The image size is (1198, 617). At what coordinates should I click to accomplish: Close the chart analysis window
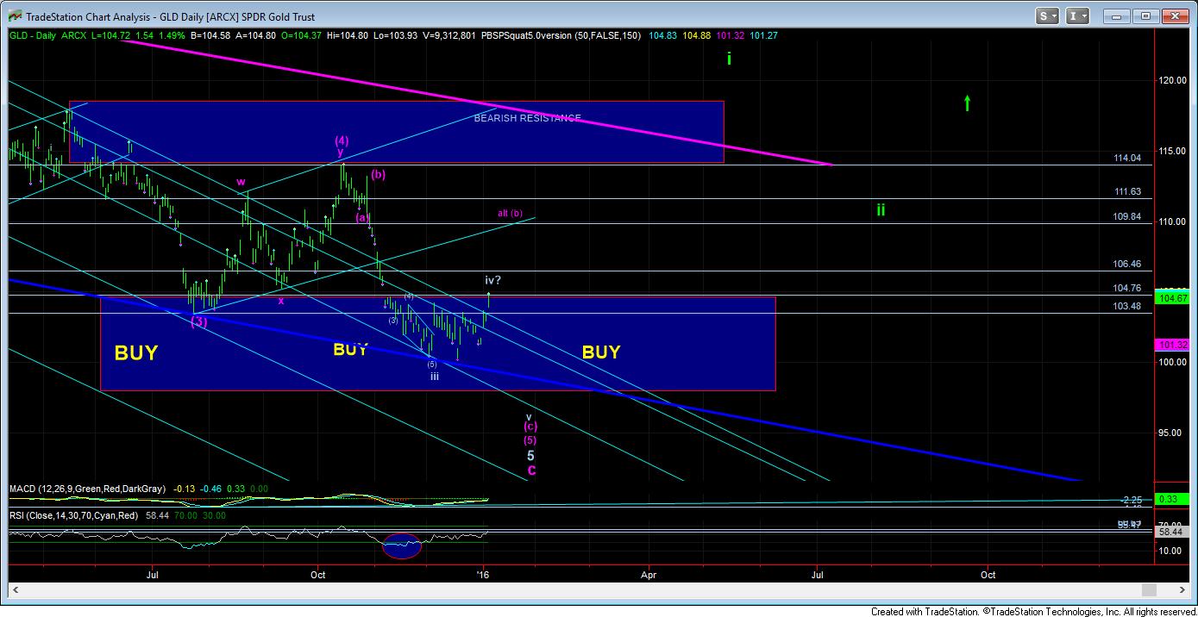1173,16
